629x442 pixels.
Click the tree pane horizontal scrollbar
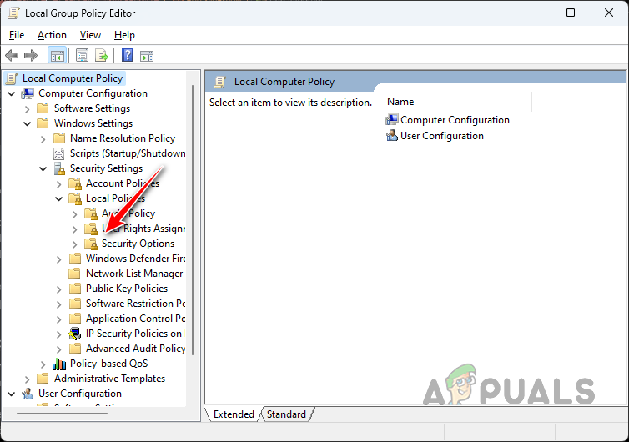pyautogui.click(x=63, y=413)
